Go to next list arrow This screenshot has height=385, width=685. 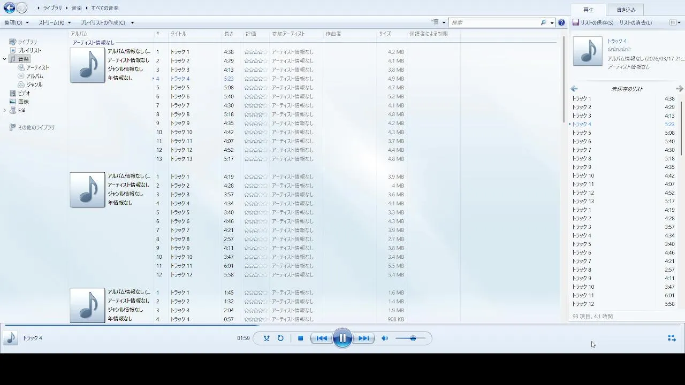tap(680, 89)
